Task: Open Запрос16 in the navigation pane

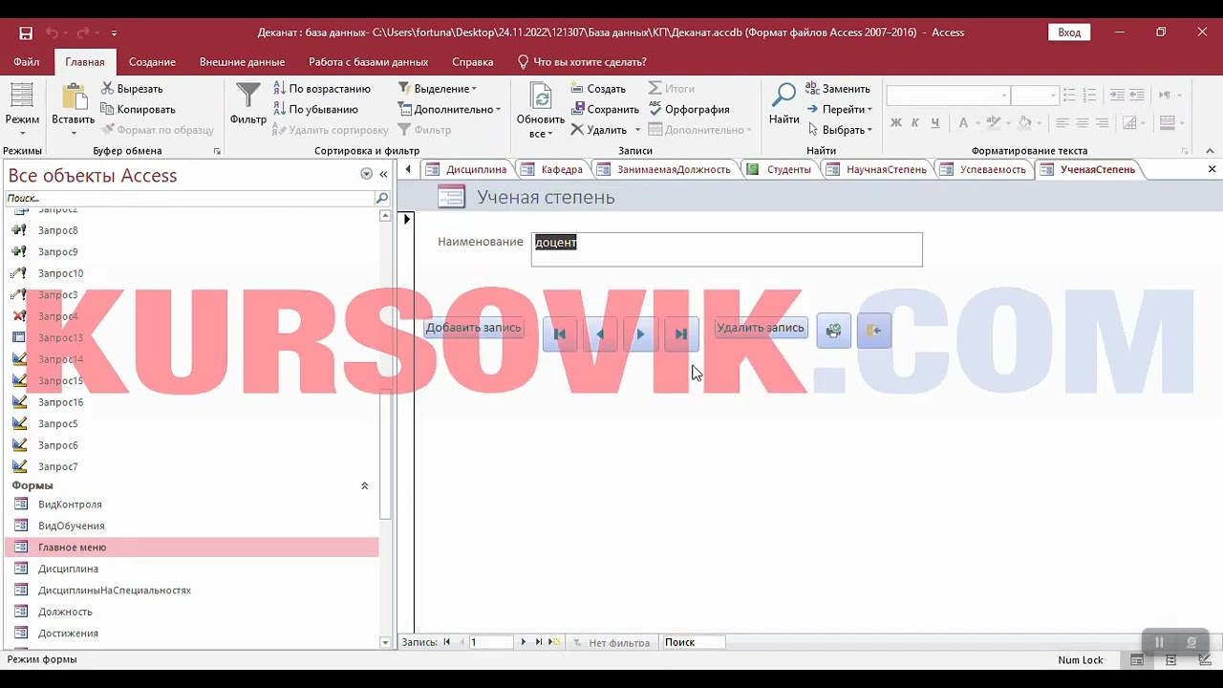Action: 191,402
